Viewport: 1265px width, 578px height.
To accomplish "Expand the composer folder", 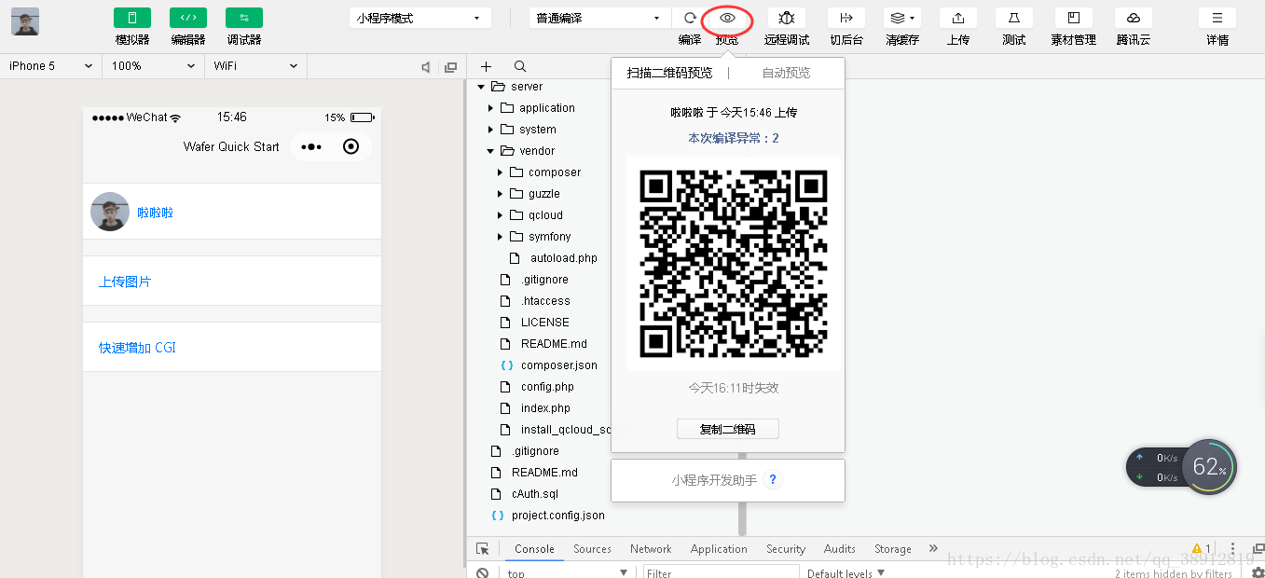I will point(500,172).
